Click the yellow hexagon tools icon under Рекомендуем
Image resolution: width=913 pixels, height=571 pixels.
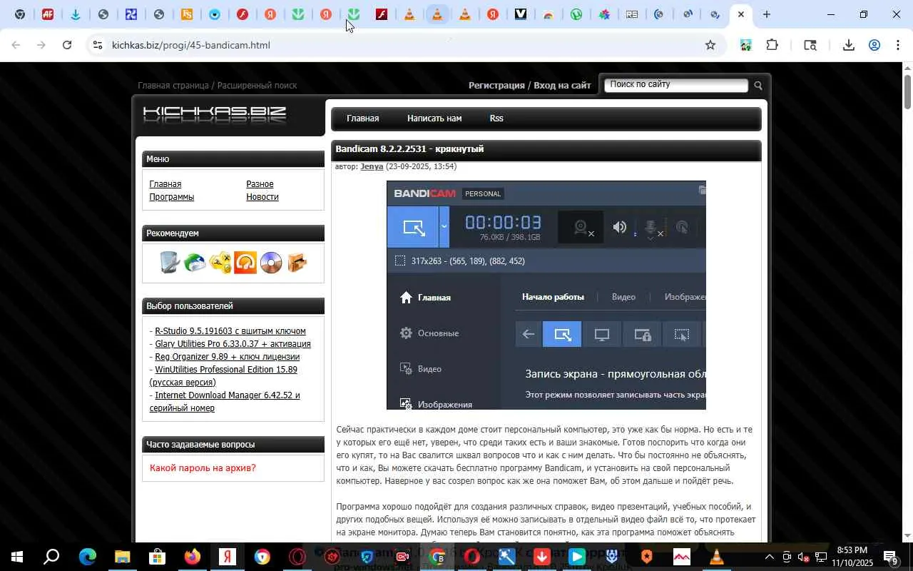pyautogui.click(x=220, y=263)
